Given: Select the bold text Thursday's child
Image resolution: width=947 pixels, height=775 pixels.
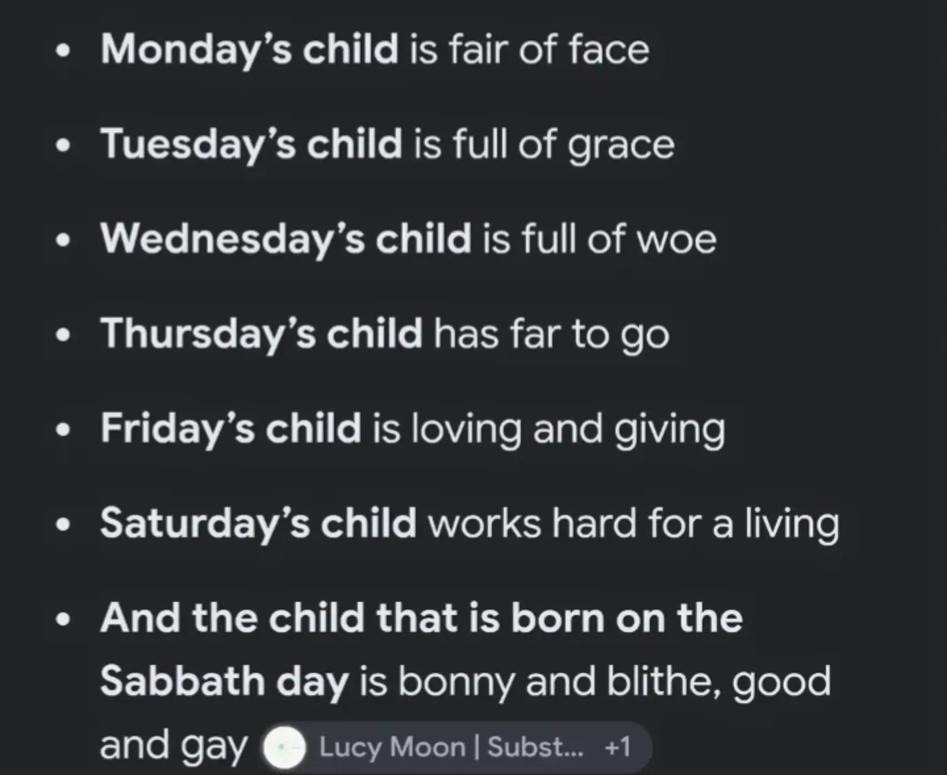Looking at the screenshot, I should pos(262,334).
